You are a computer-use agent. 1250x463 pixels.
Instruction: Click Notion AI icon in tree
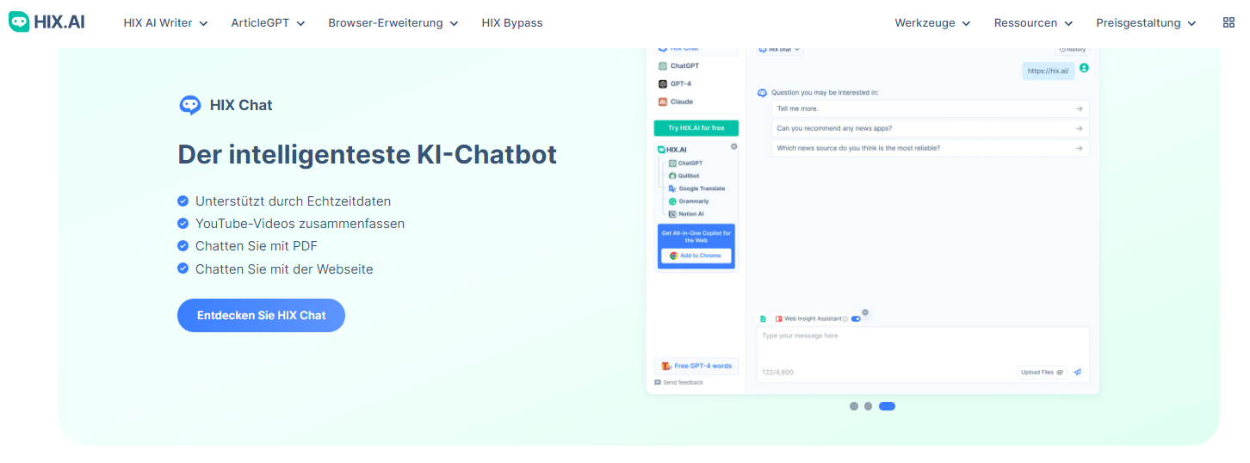[x=672, y=214]
